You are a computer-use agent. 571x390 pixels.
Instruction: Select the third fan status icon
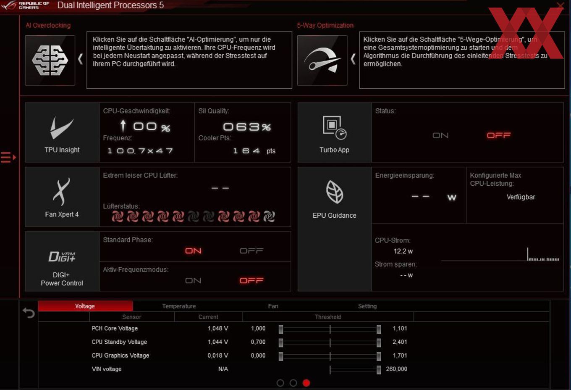tap(148, 216)
